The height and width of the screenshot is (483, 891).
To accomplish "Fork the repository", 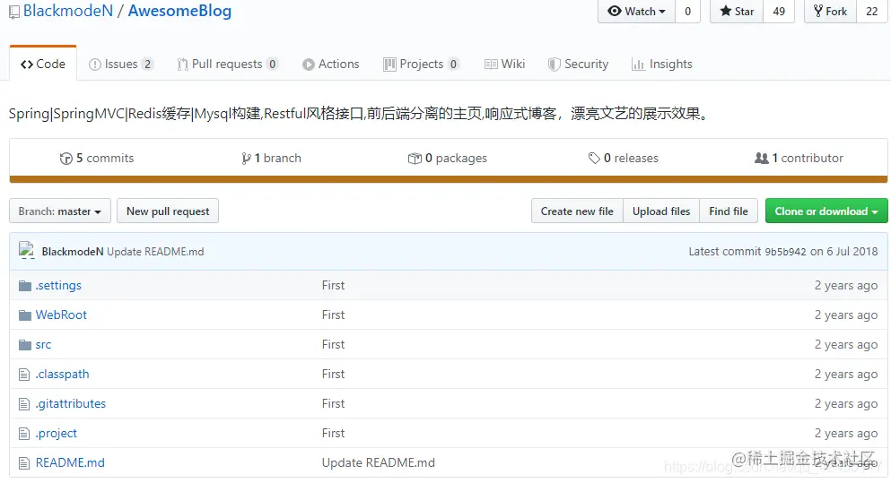I will point(830,12).
